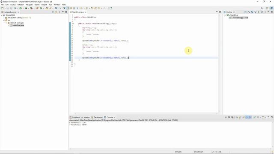Toggle Pin Console in Console toolbar
The width and height of the screenshot is (274, 154).
(x=254, y=117)
